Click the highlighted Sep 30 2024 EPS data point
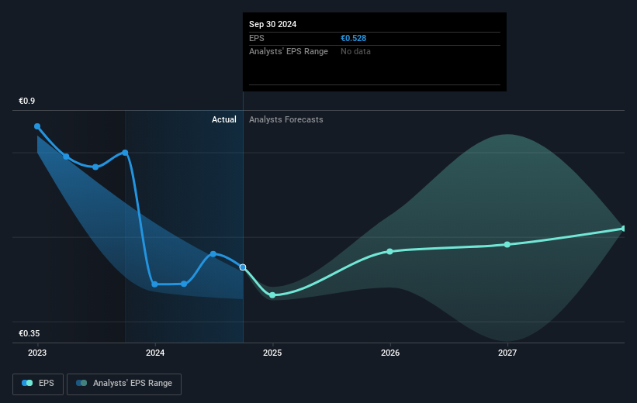This screenshot has height=403, width=637. pos(243,267)
